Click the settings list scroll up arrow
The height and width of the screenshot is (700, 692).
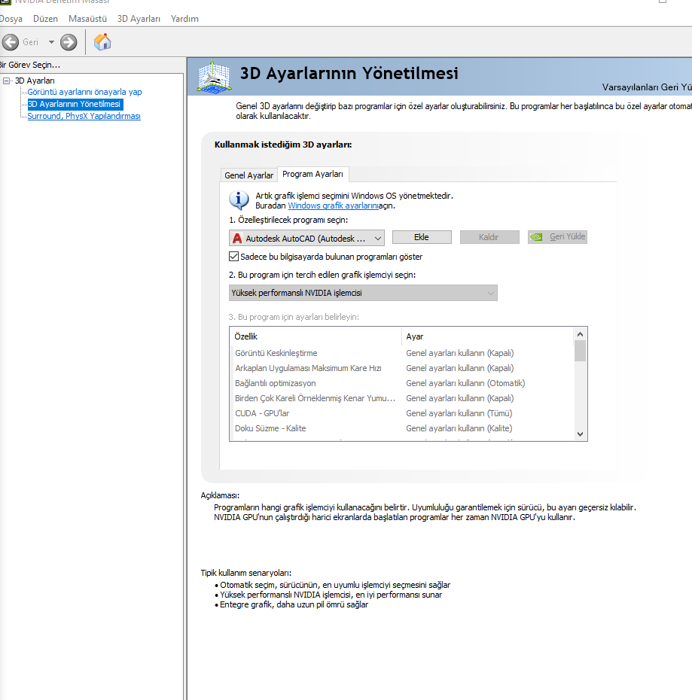click(x=580, y=334)
